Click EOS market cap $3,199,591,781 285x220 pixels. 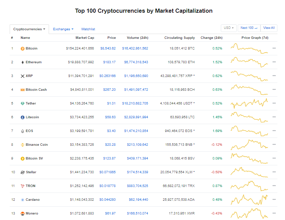click(x=82, y=131)
